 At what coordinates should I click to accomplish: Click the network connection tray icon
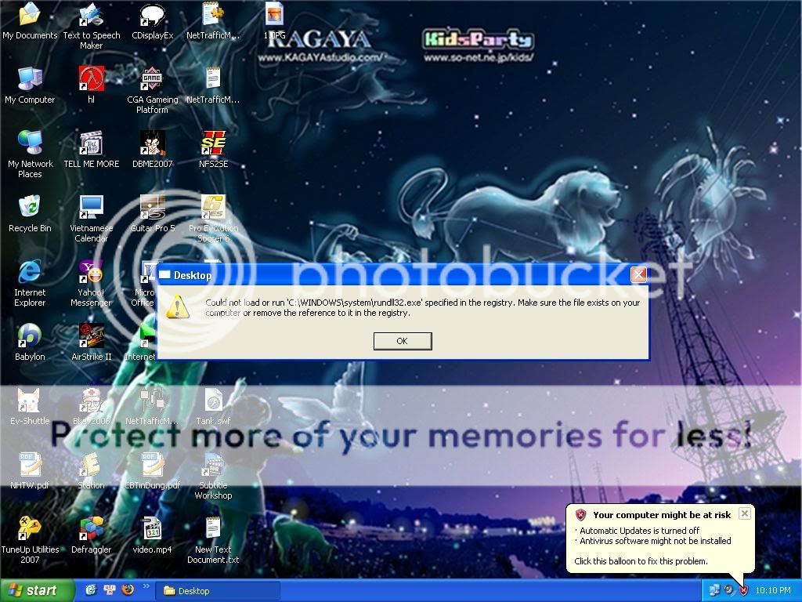714,591
